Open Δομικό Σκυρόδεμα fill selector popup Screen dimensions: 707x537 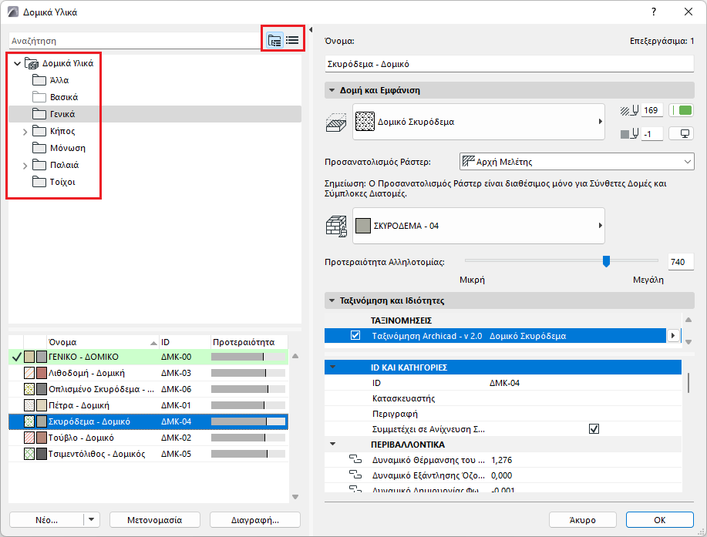point(478,122)
